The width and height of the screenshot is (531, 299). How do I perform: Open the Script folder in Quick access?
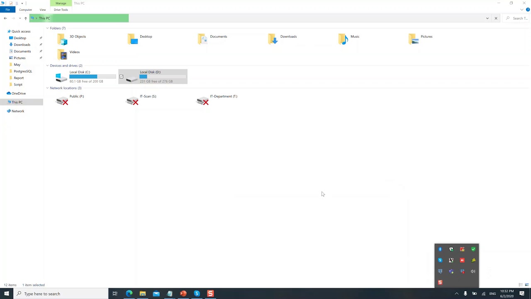coord(18,85)
